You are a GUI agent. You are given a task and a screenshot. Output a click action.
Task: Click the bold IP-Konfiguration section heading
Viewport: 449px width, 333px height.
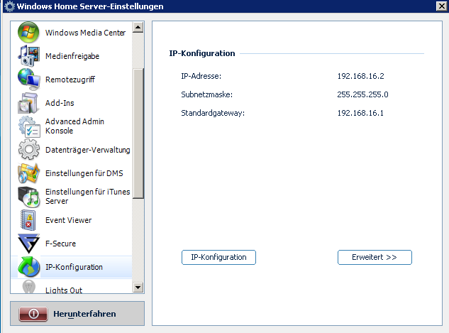click(202, 53)
